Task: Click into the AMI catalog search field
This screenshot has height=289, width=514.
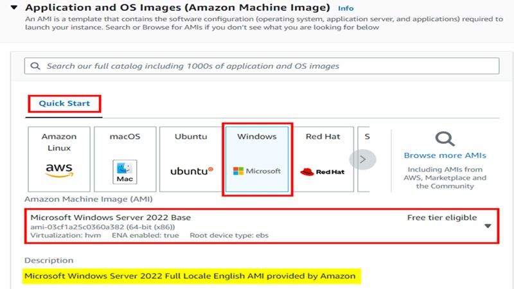Action: (257, 66)
